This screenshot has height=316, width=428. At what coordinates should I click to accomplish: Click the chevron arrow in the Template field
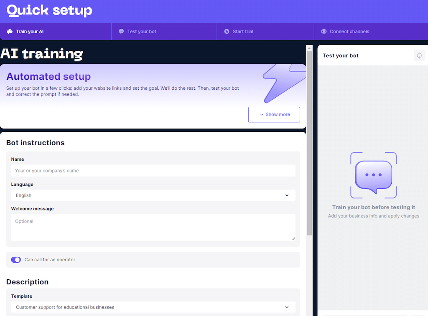pyautogui.click(x=287, y=307)
